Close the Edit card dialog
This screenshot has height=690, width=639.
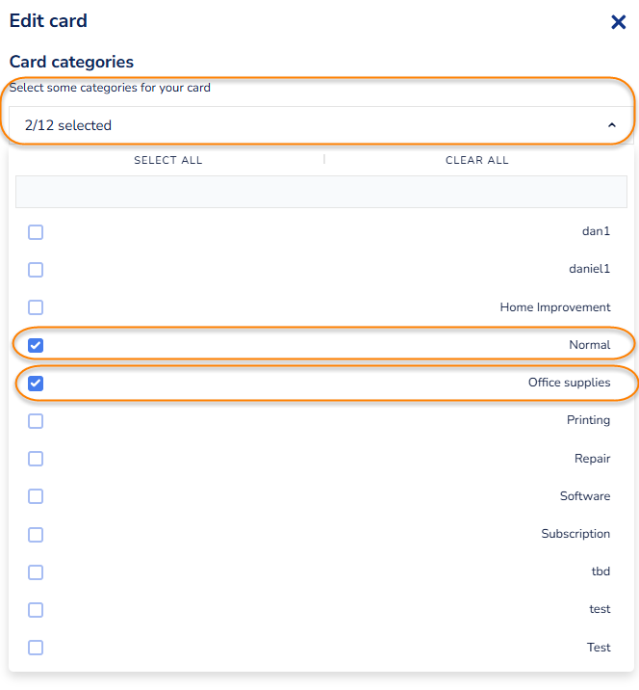[619, 22]
